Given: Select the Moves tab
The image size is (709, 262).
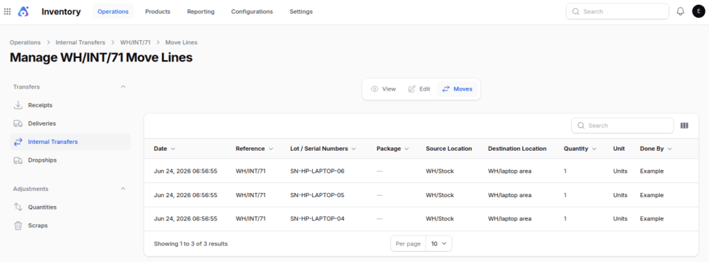Looking at the screenshot, I should tap(457, 89).
